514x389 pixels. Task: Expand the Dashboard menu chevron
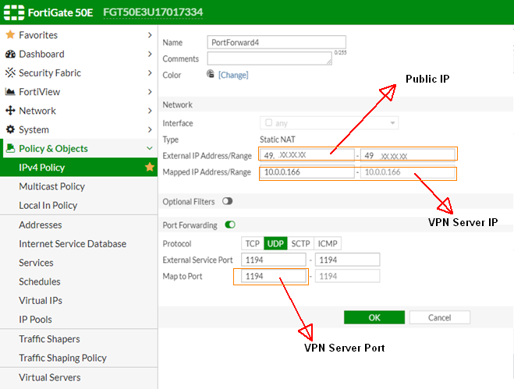pyautogui.click(x=150, y=54)
